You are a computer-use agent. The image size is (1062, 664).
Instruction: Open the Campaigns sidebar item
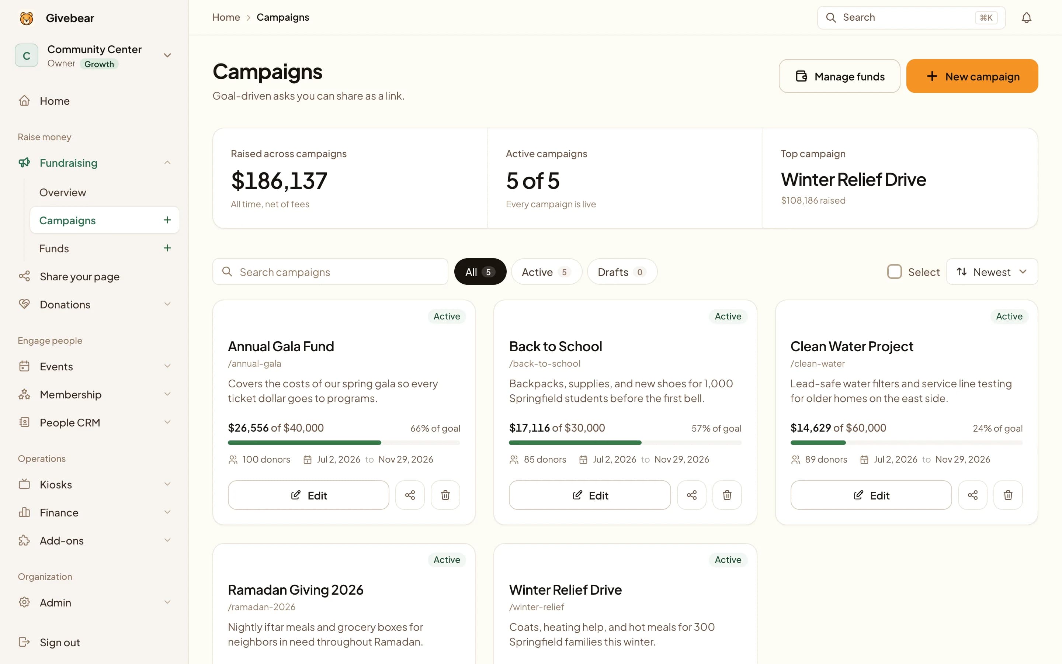(104, 220)
